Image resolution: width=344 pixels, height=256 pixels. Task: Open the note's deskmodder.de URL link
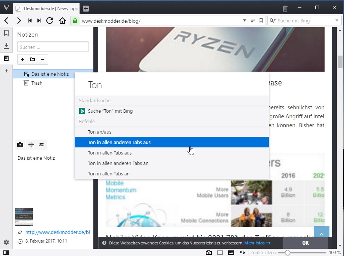point(58,232)
